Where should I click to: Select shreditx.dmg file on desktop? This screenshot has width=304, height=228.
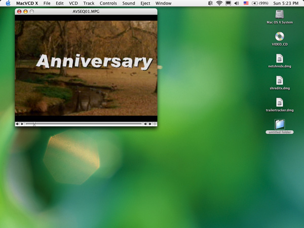coord(279,81)
